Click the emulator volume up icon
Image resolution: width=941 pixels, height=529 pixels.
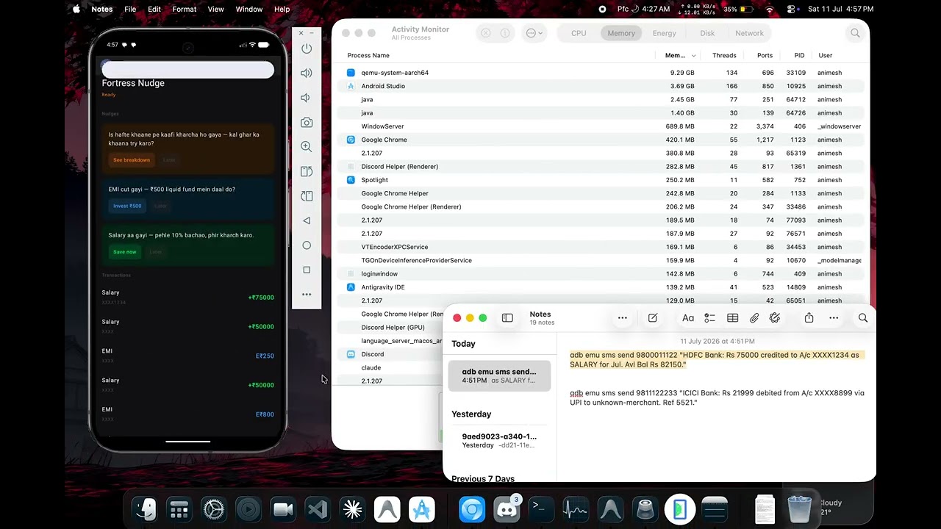(x=307, y=73)
